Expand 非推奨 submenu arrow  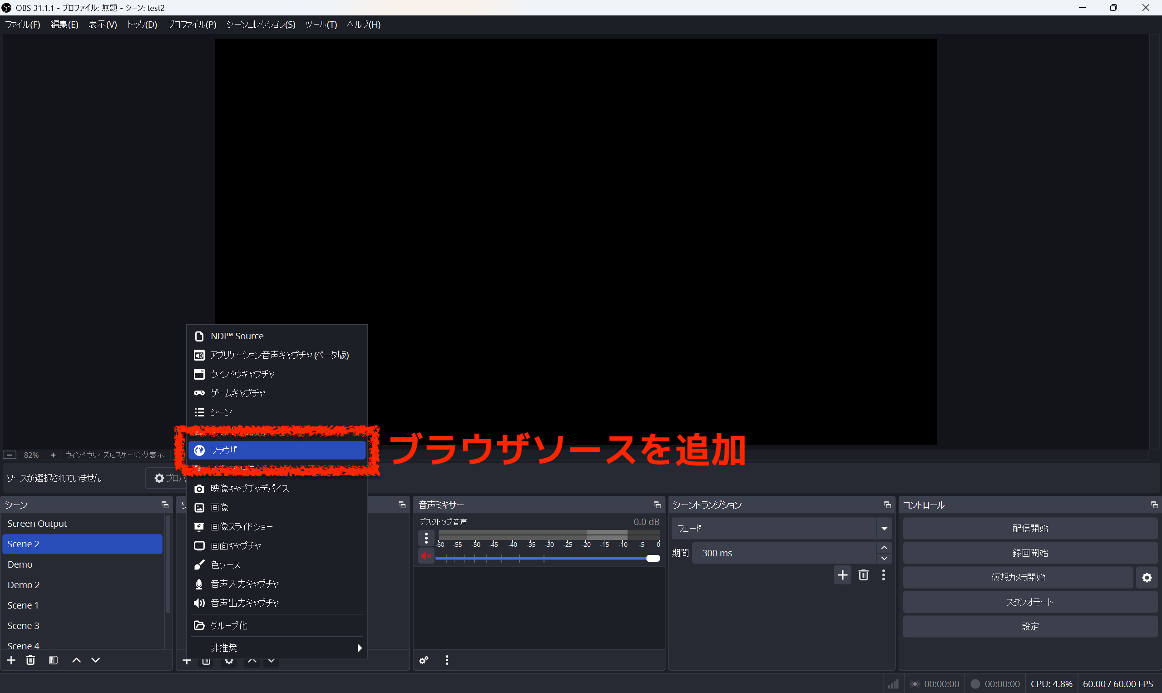pos(359,648)
